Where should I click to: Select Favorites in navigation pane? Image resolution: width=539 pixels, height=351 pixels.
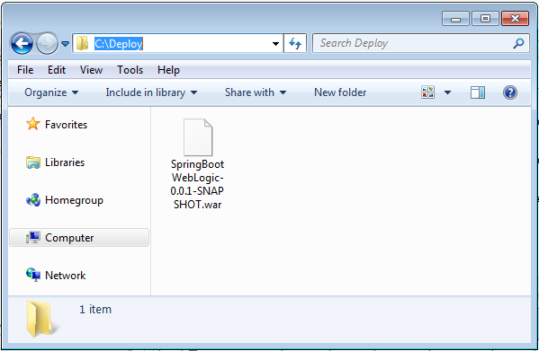click(66, 125)
